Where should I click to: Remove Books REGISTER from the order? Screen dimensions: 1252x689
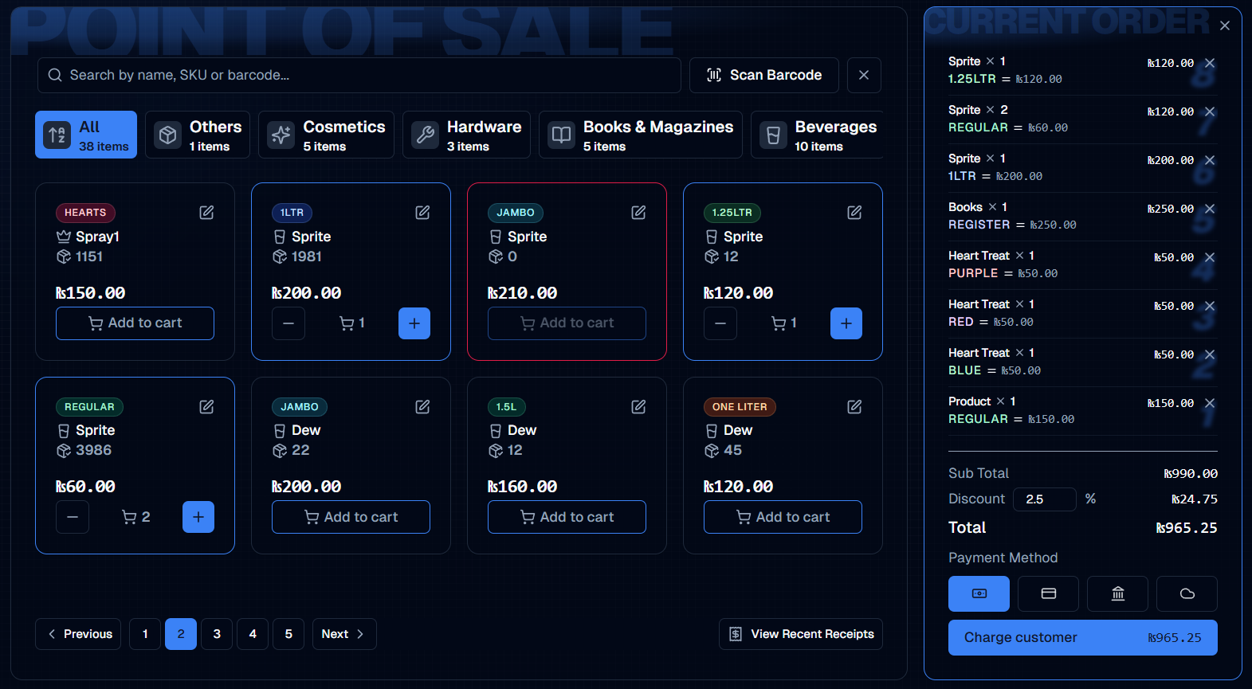pyautogui.click(x=1210, y=209)
